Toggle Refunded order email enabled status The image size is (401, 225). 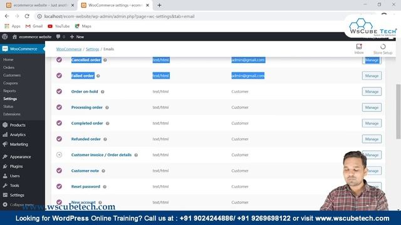59,139
